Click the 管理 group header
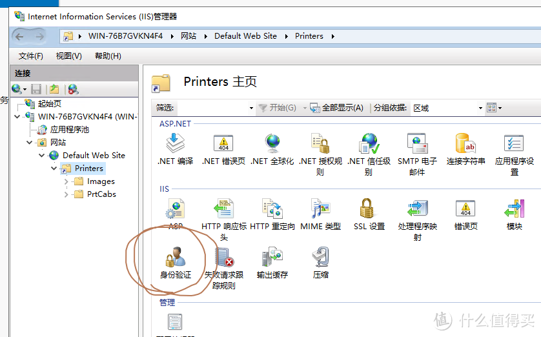 [x=167, y=303]
